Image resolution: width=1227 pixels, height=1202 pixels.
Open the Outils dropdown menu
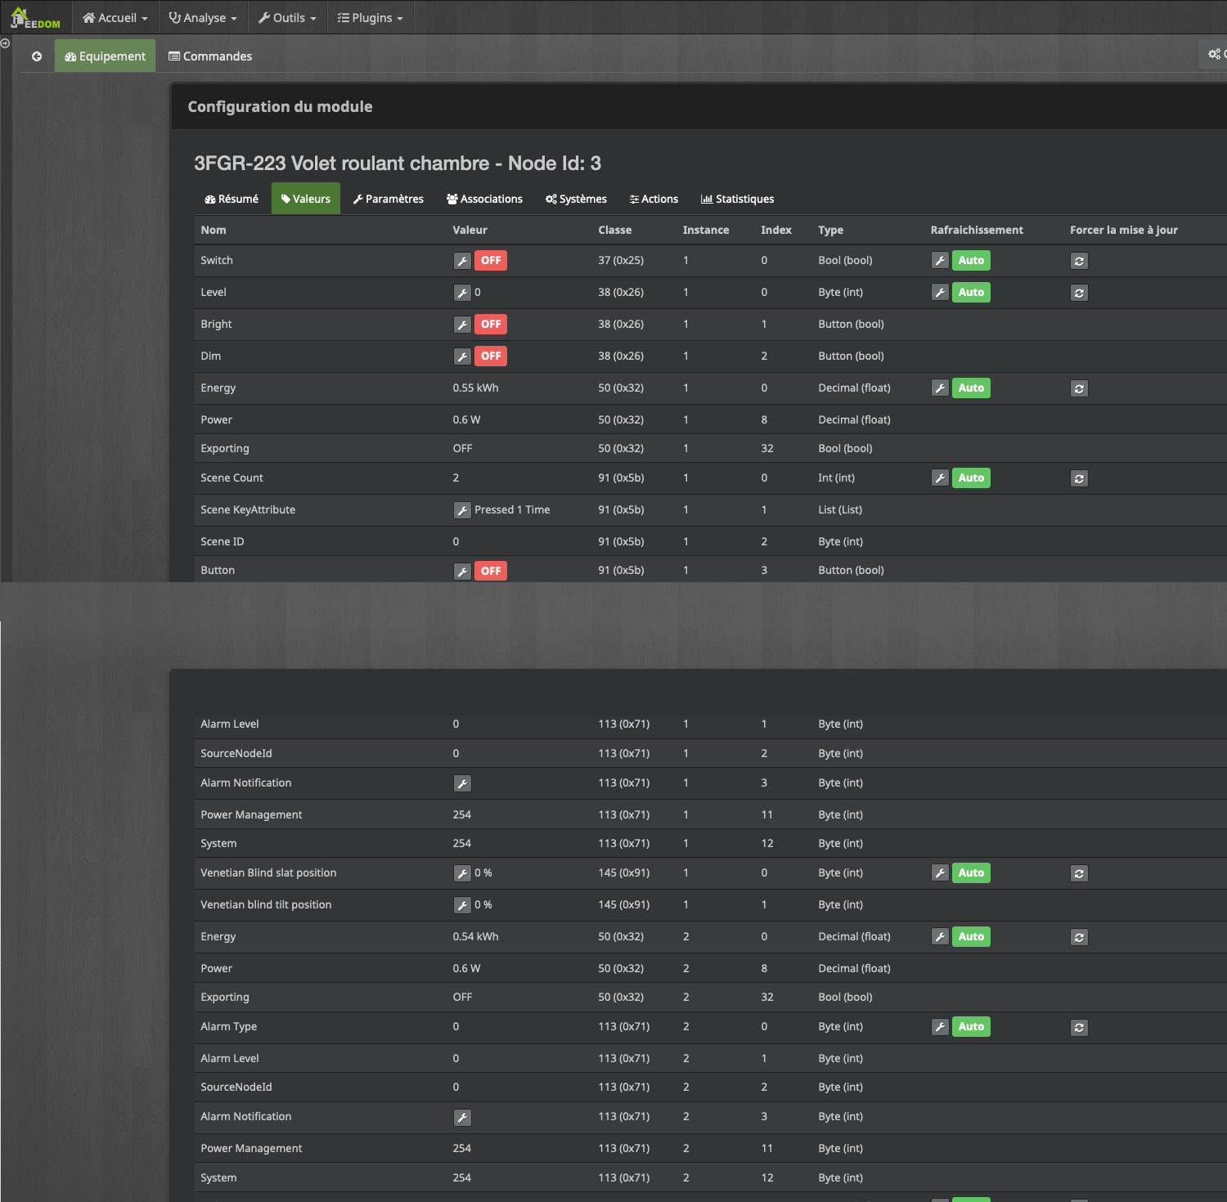287,17
